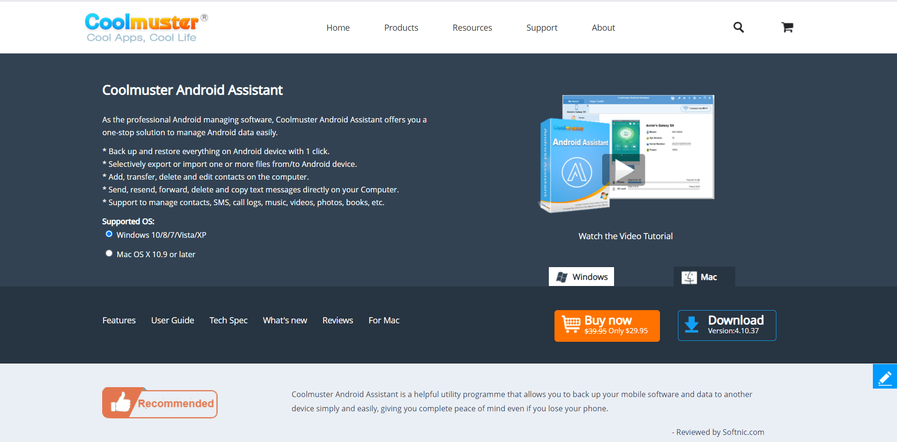The width and height of the screenshot is (897, 442).
Task: Click the floating pencil feedback icon
Action: coord(885,377)
